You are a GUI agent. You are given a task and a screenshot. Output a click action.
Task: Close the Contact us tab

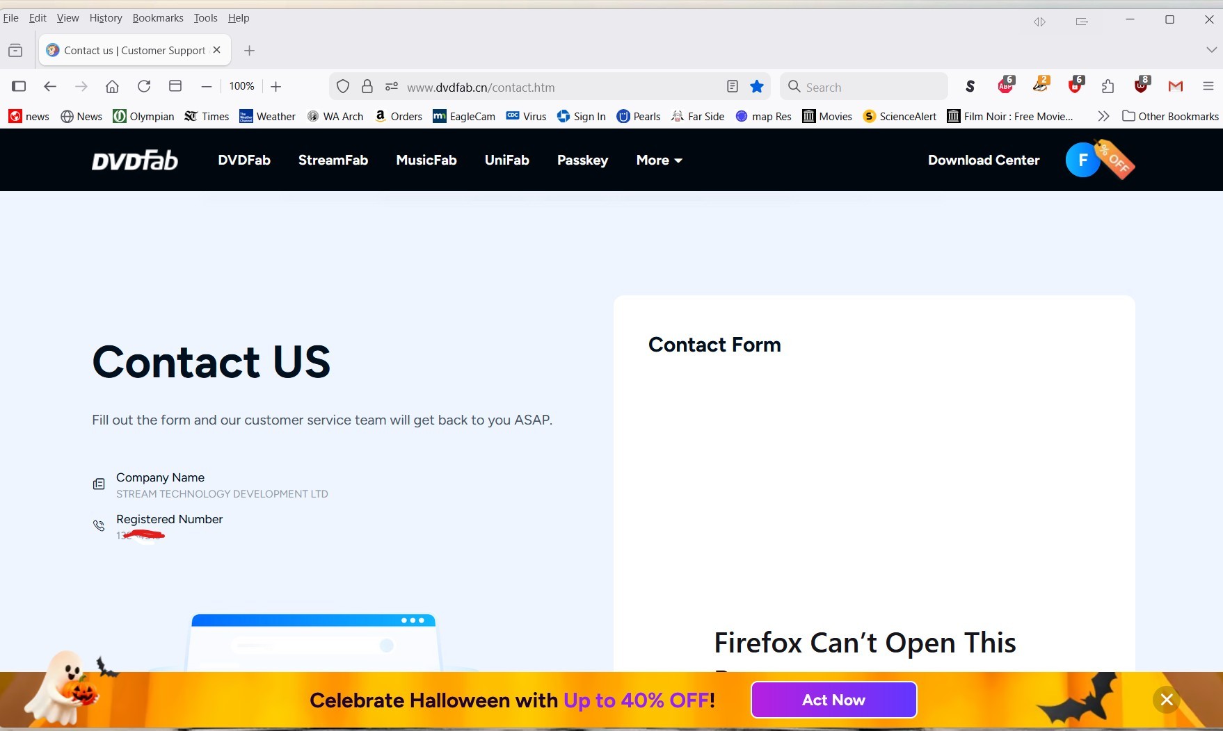click(217, 50)
